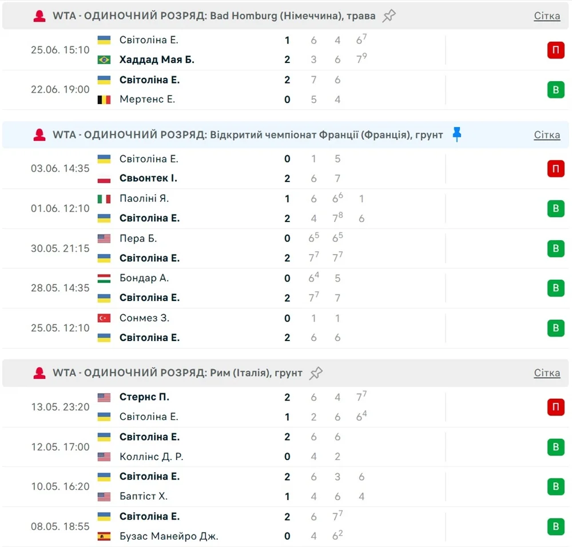Click the person icon beside Rome header
Viewport: 572px width, 547px height.
pyautogui.click(x=39, y=373)
